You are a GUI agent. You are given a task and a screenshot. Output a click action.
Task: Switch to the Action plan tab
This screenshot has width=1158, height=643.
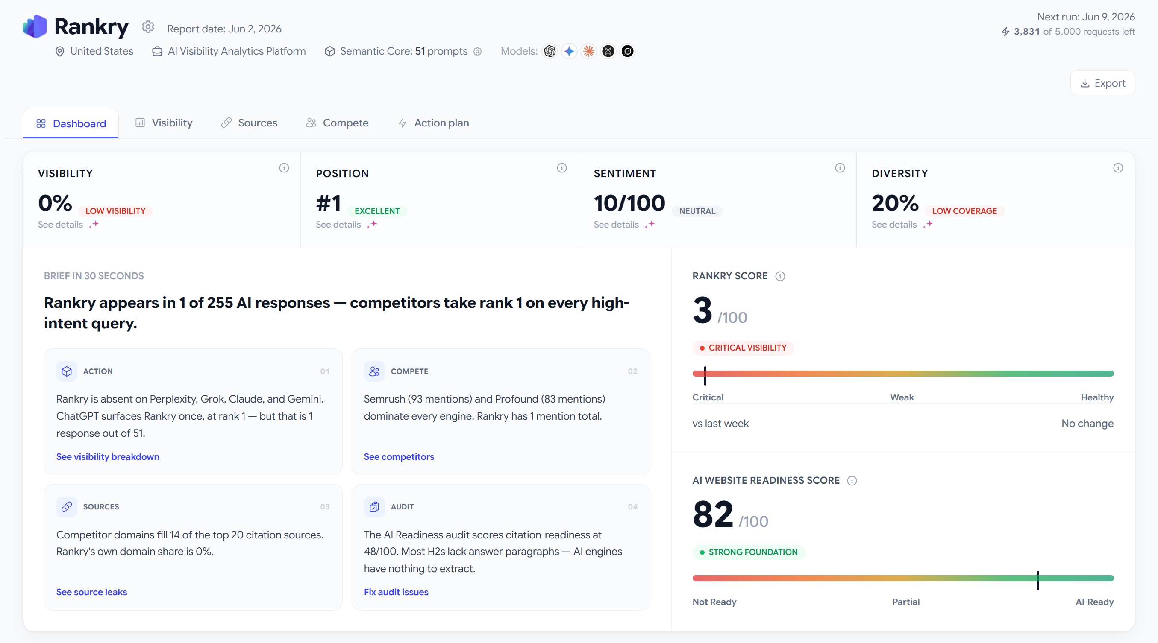434,123
